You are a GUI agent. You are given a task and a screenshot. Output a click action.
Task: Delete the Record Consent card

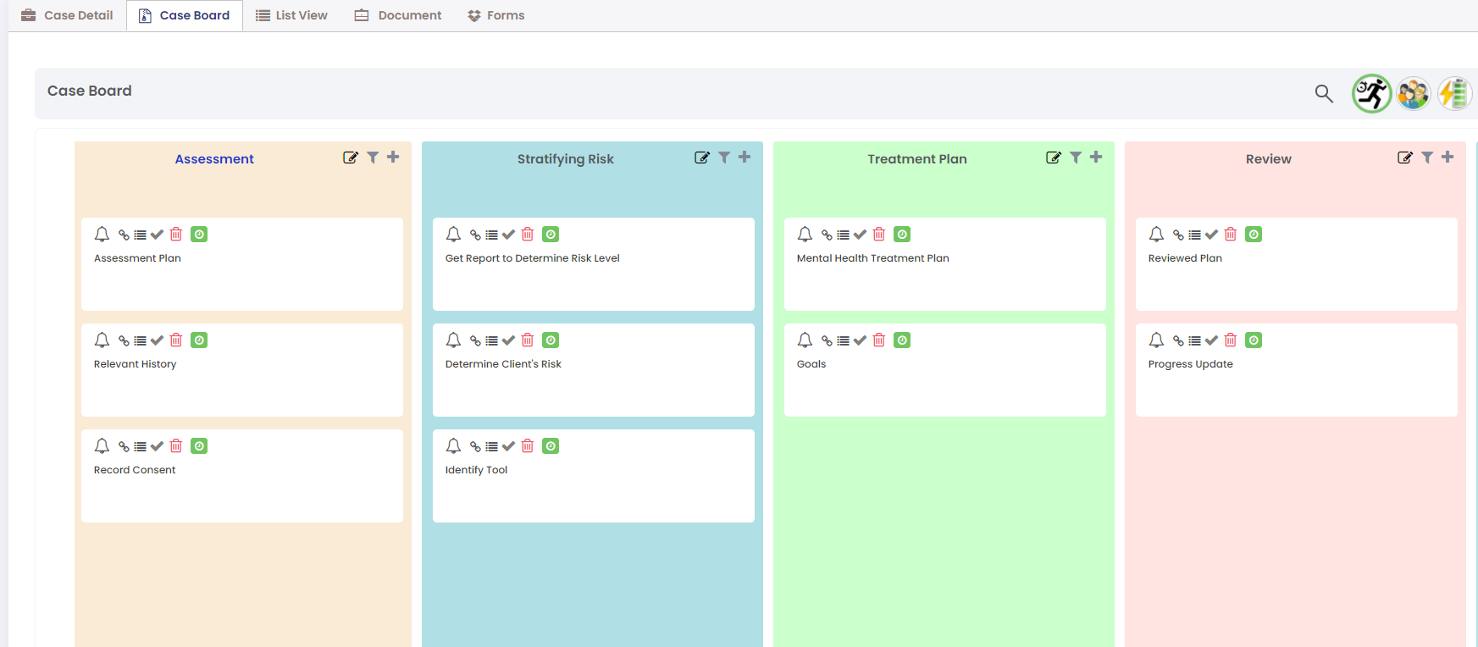[x=176, y=445]
